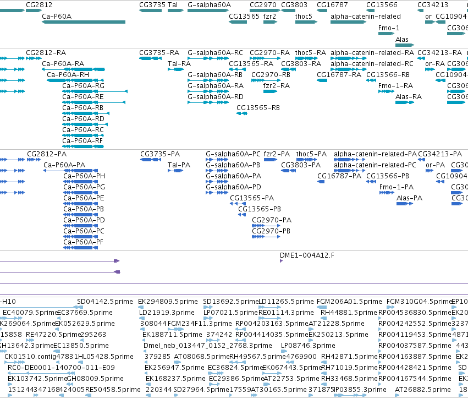Viewport: 468px width, 398px height.
Task: Select the Ca-P60A gene feature
Action: click(x=84, y=22)
